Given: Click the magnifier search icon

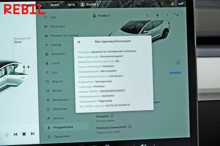Looking at the screenshot, I should click(46, 17).
